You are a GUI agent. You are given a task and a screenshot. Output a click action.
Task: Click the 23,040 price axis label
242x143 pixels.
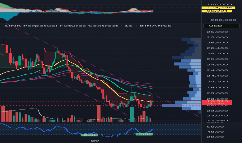tap(217, 116)
